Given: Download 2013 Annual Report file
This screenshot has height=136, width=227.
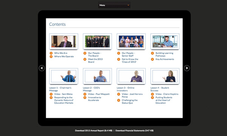Looking at the screenshot, I should click(94, 130).
